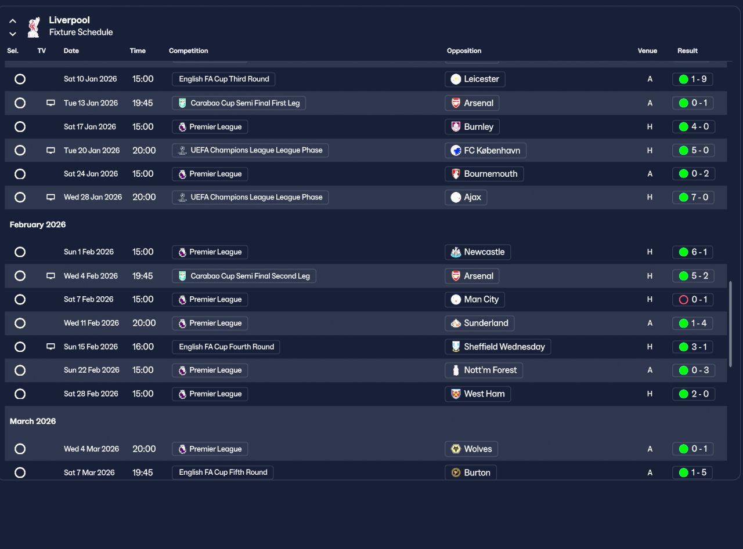
Task: Select the Sun 1 Feb 2026 fixture radio button
Action: point(20,252)
